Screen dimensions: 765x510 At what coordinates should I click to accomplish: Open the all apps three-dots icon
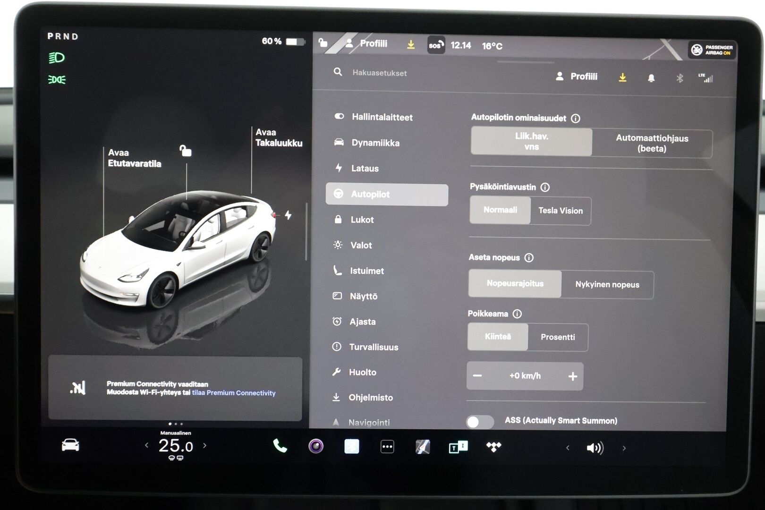[387, 447]
